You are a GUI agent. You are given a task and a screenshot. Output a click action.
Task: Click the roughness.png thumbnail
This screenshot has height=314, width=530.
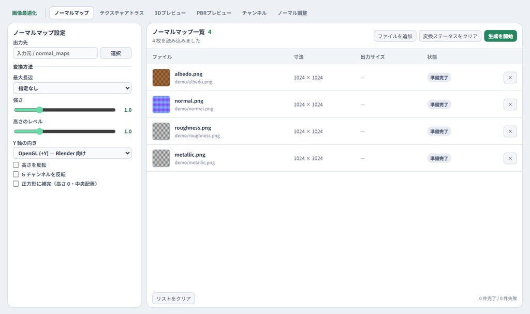[161, 131]
